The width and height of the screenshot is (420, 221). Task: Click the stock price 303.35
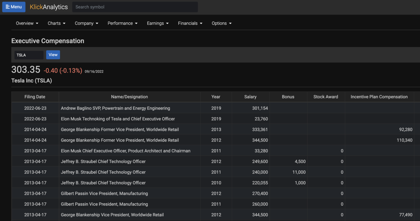[26, 70]
